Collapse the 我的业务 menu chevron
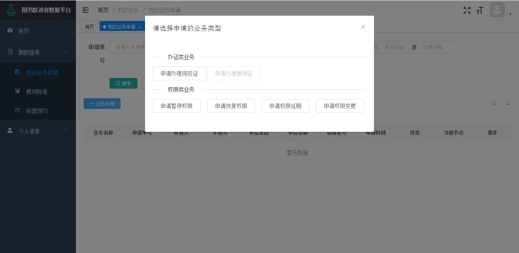The image size is (519, 253). coord(66,52)
